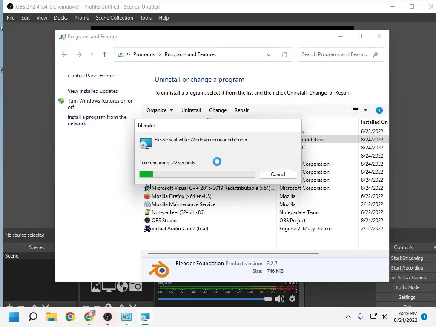Click the Installed On column header
This screenshot has height=327, width=436.
coord(374,122)
